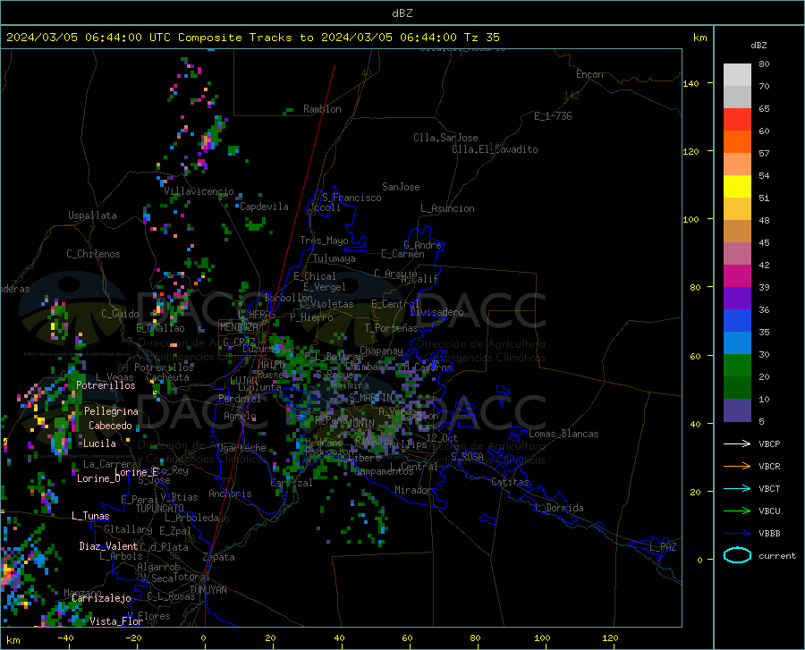Image resolution: width=805 pixels, height=650 pixels.
Task: Click the S_Francisco label
Action: (352, 198)
